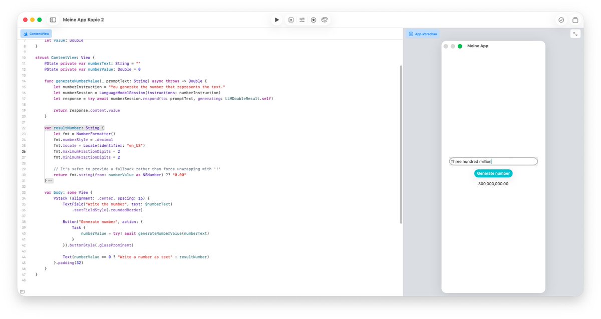601x319 pixels.
Task: Click the folded code ellipsis on line 31
Action: click(x=50, y=180)
